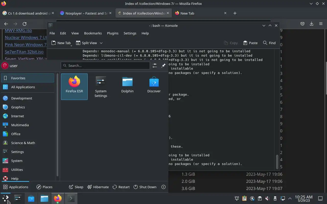
Task: Open Konsole Plugins menu
Action: (x=113, y=33)
